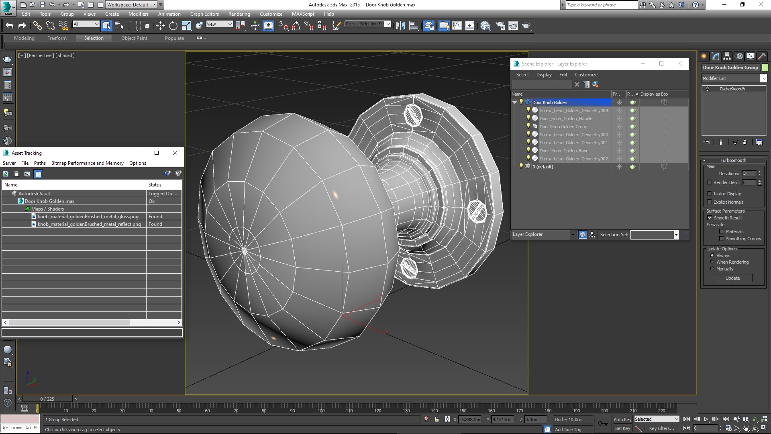The image size is (771, 434).
Task: Open the Rendering menu
Action: (239, 14)
